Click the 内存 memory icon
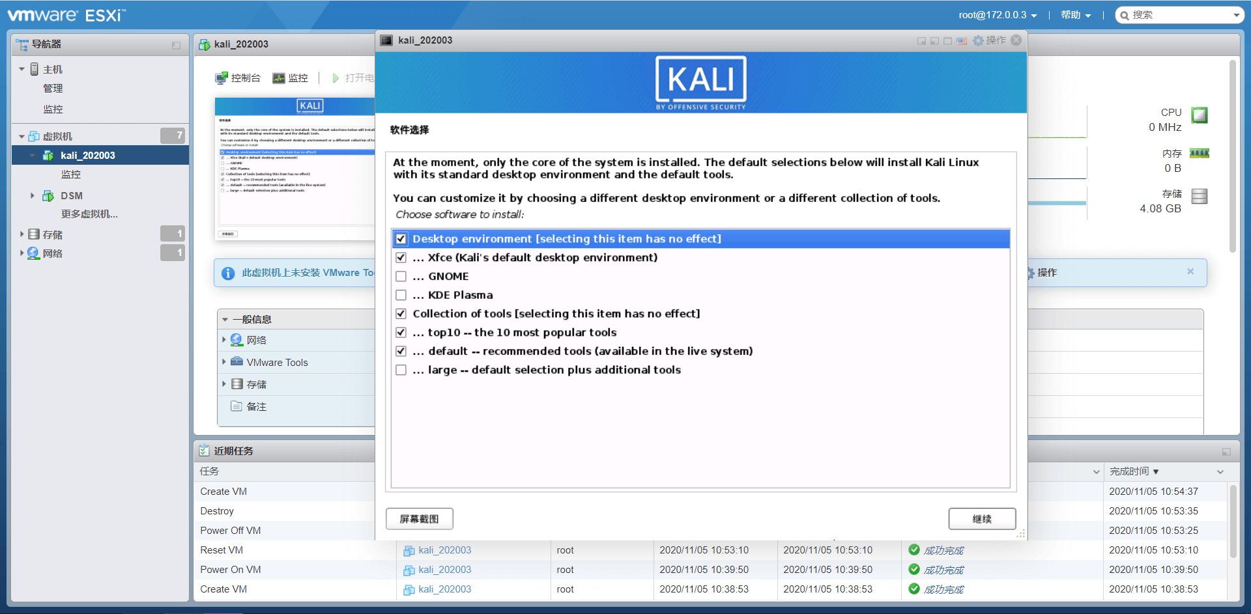The image size is (1251, 614). coord(1200,154)
